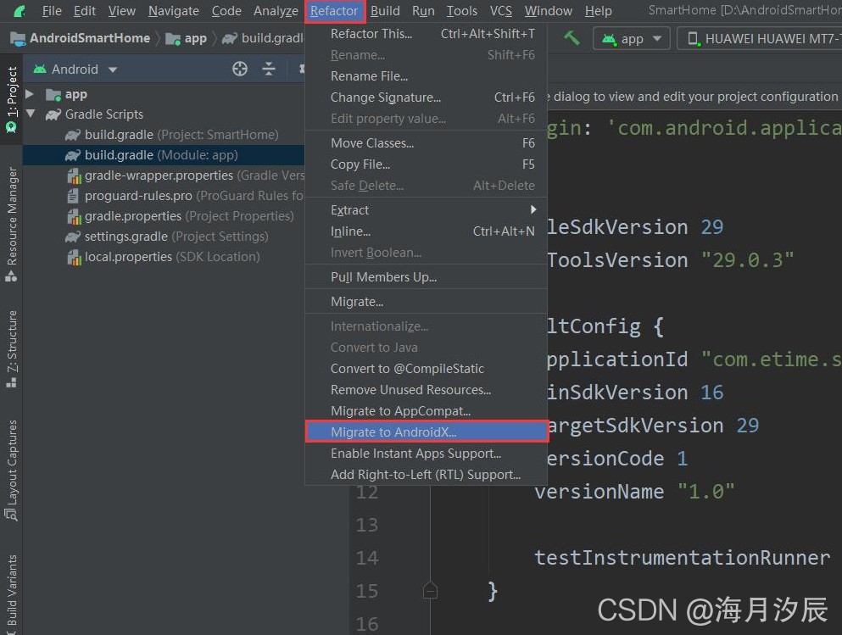Click the collapse all icon
842x635 pixels.
tap(269, 69)
